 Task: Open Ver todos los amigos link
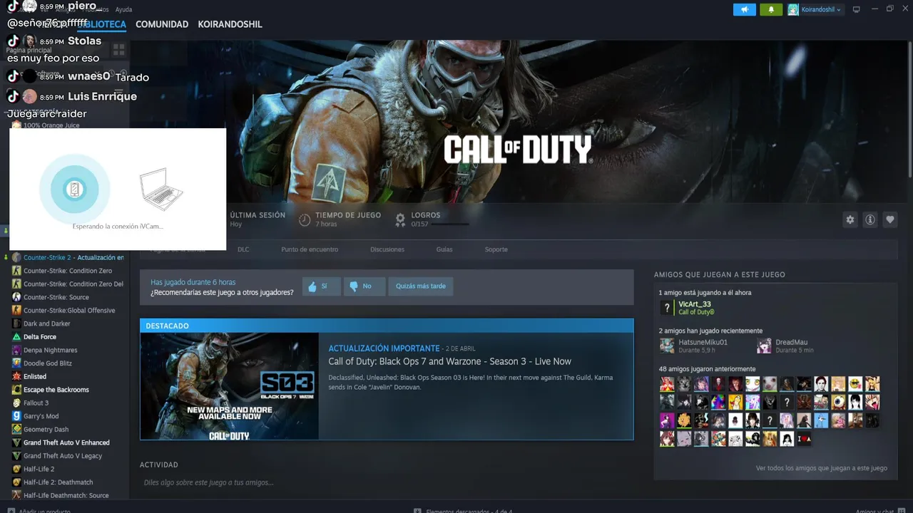tap(822, 468)
